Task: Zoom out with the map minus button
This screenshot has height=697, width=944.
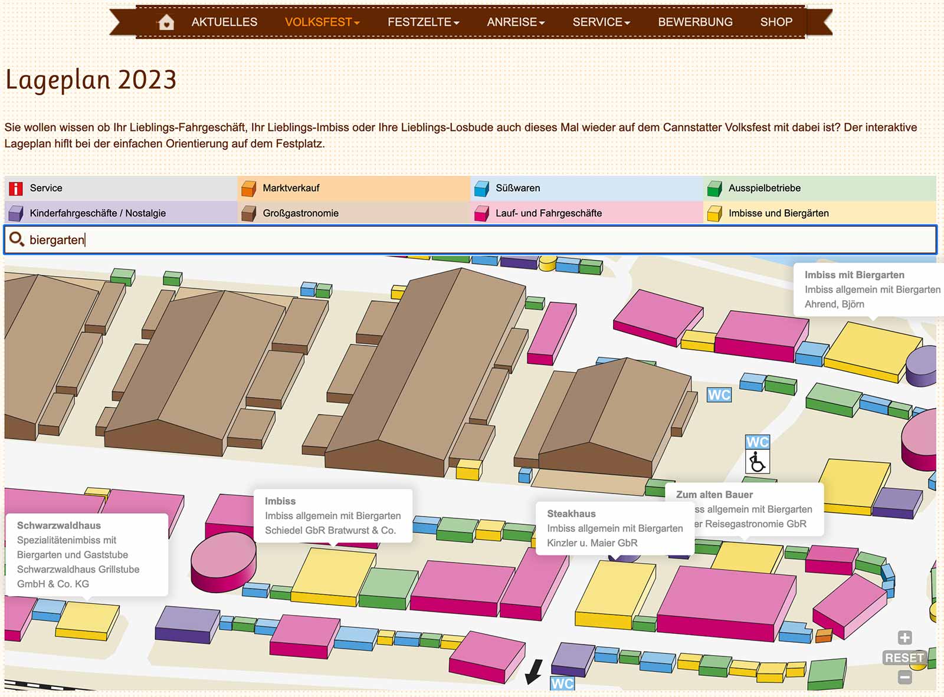Action: (904, 678)
